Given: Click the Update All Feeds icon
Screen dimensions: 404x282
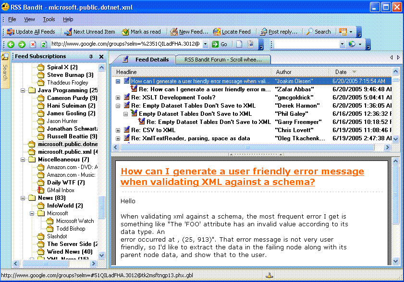Looking at the screenshot, I should point(11,32).
